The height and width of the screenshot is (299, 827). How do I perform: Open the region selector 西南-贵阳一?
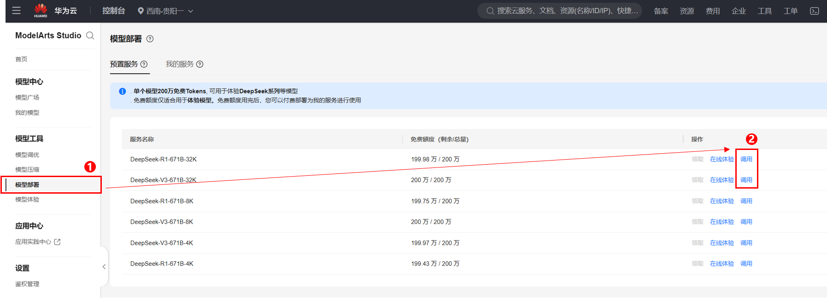pyautogui.click(x=165, y=11)
